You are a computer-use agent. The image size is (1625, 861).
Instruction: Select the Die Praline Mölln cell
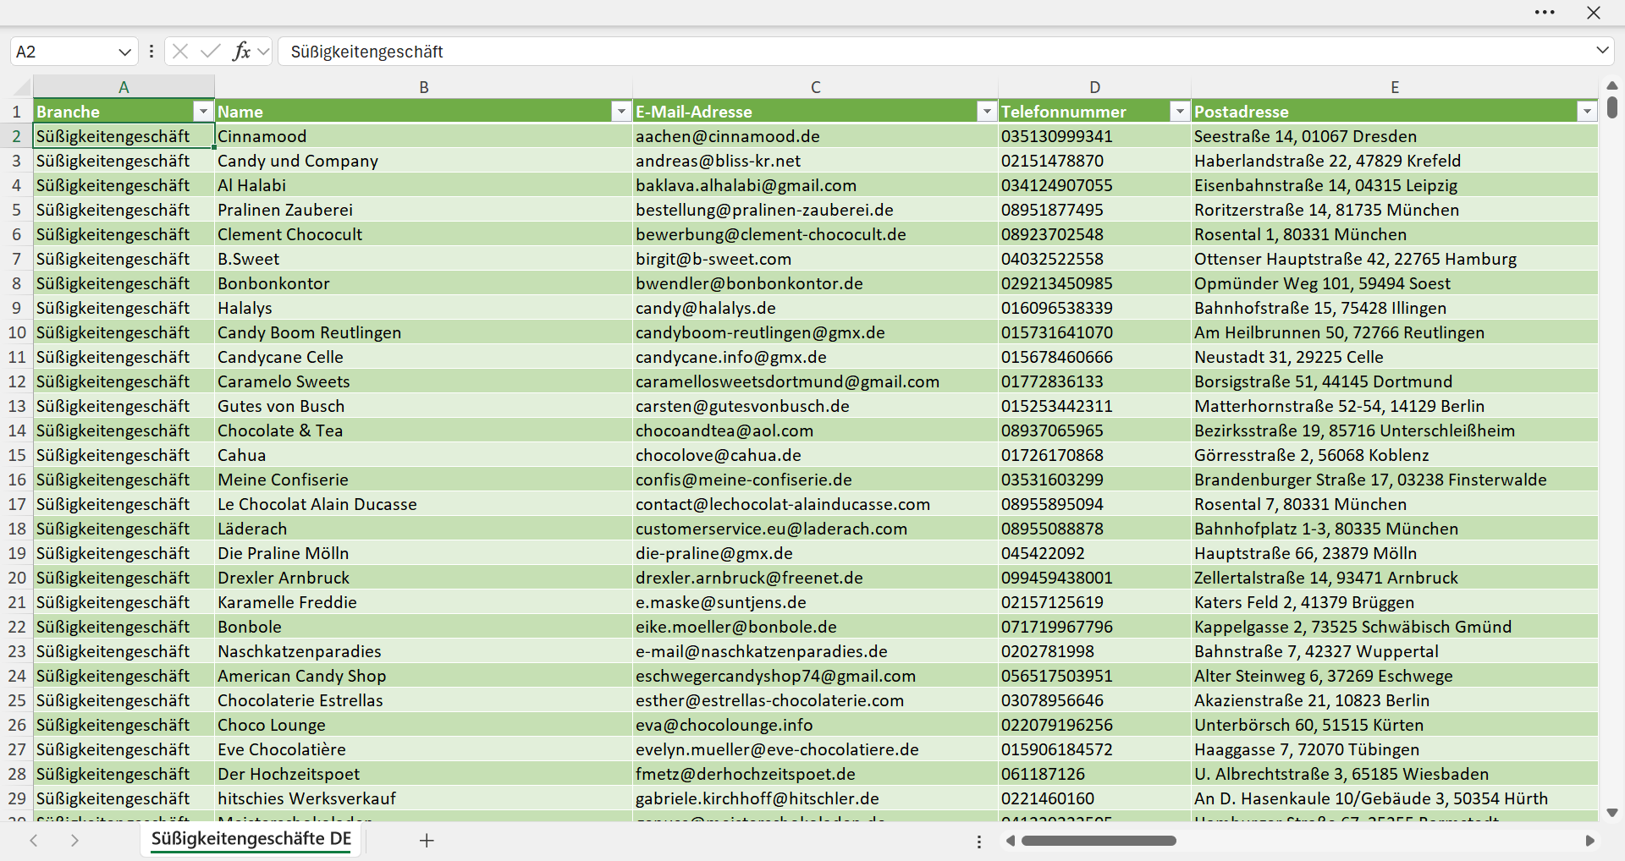(x=423, y=553)
